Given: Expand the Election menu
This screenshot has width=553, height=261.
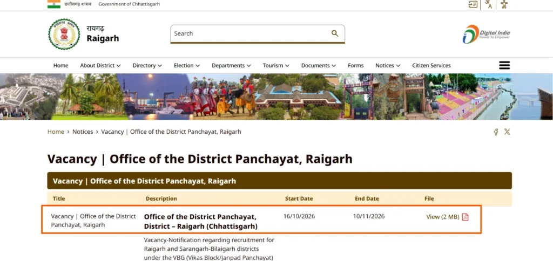Looking at the screenshot, I should (187, 65).
